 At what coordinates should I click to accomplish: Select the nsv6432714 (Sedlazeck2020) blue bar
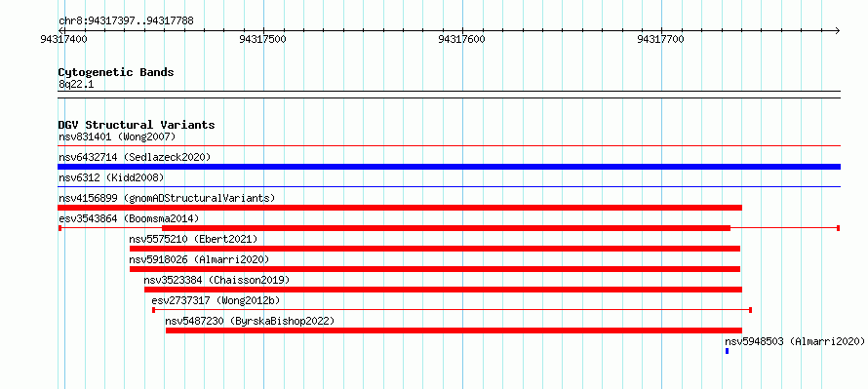click(x=449, y=167)
